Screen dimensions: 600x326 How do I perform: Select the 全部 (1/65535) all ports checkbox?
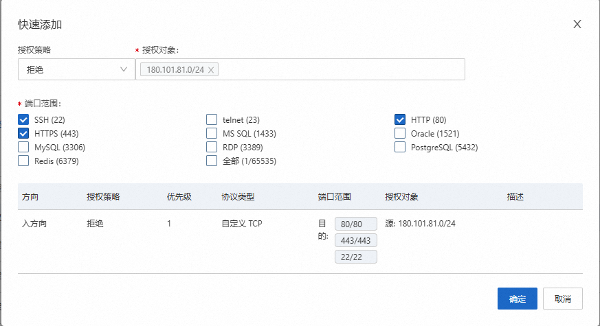coord(212,161)
